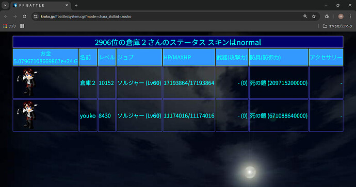The image size is (356, 187).
Task: Go forward to the next page
Action: click(15, 16)
